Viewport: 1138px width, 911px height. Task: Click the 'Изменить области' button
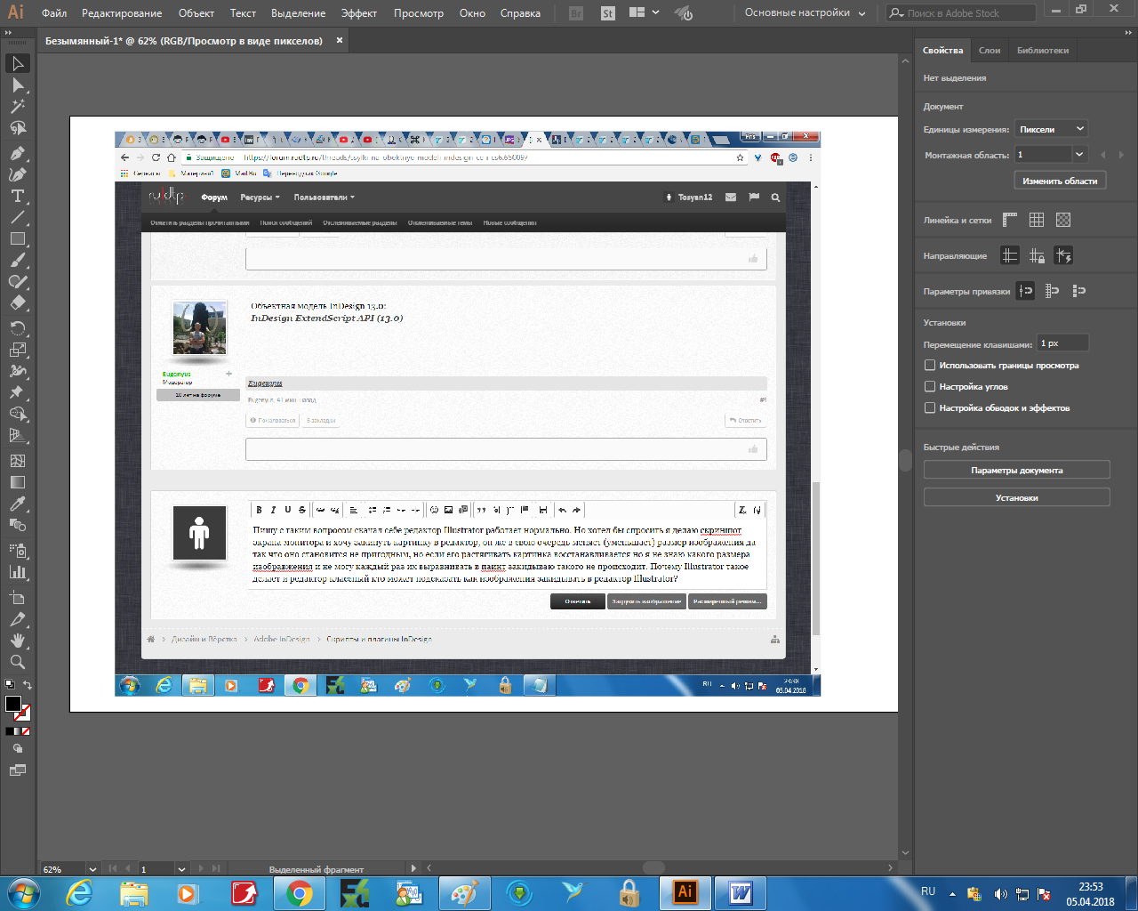(x=1060, y=181)
